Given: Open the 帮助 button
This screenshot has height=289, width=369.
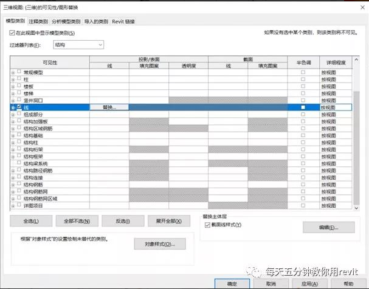Looking at the screenshot, I should [x=348, y=284].
